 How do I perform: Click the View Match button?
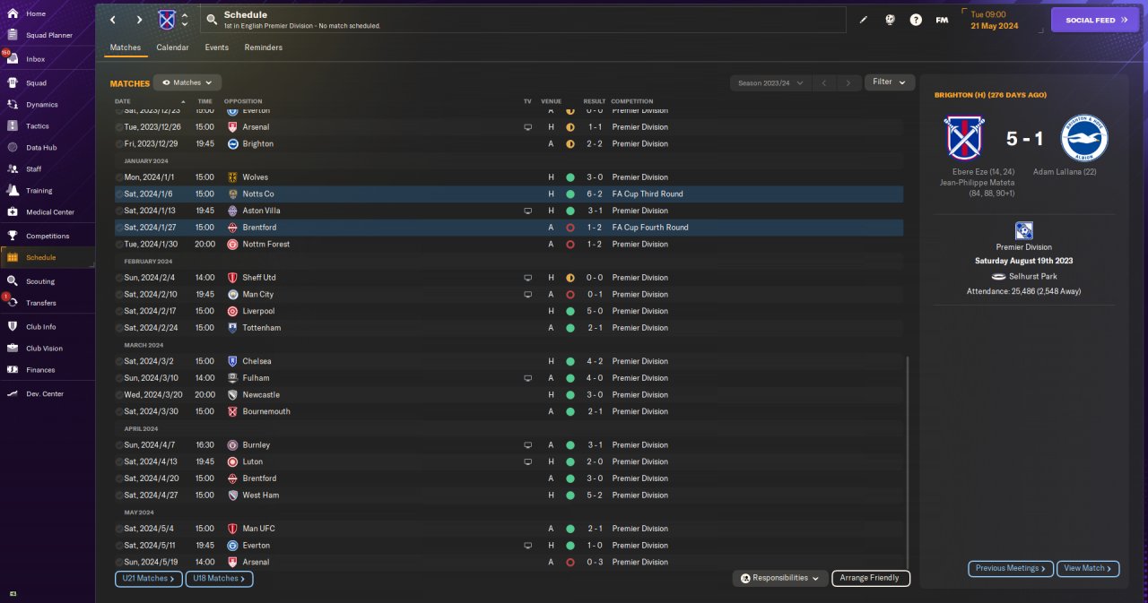tap(1088, 568)
